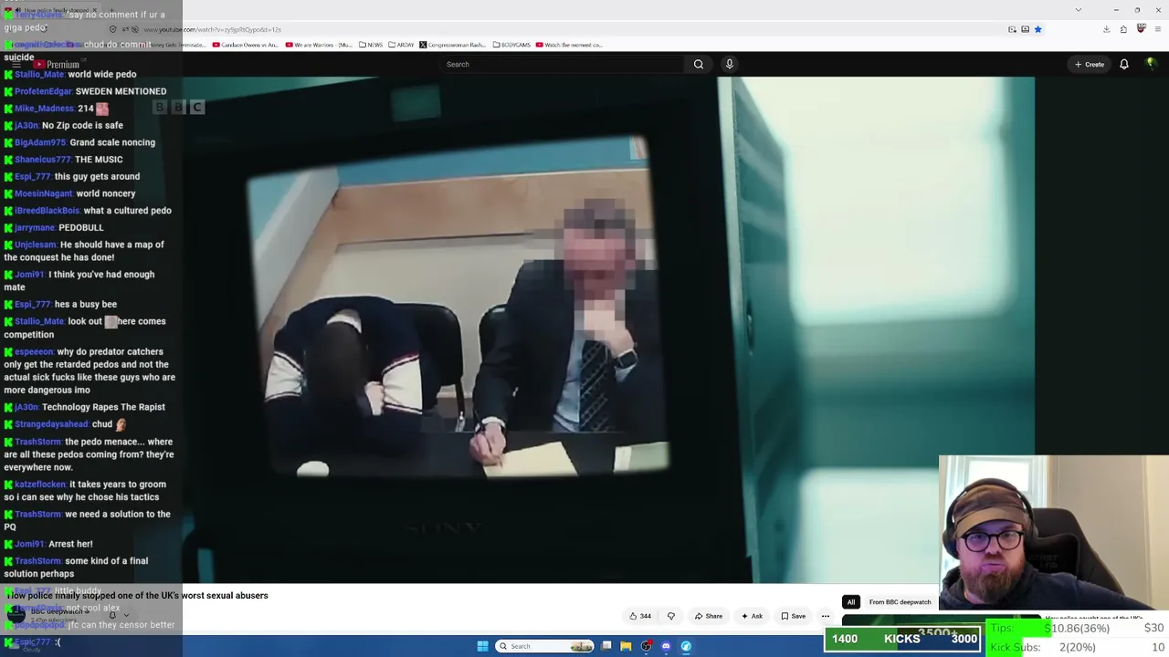Open the browser hamburger application menu
Screen dimensions: 1169x657
click(x=1158, y=29)
